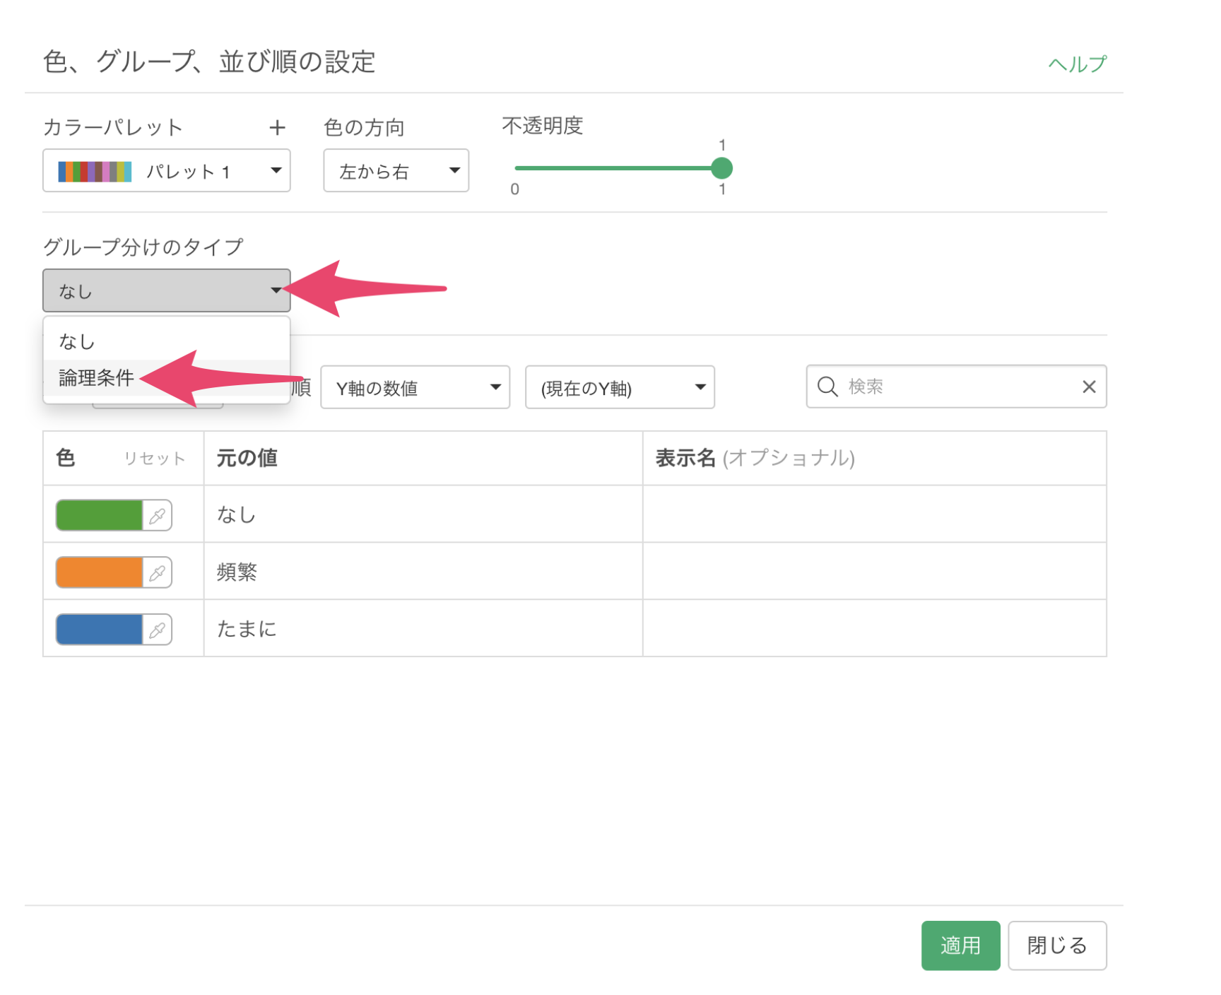Click the green color swatch for なし
This screenshot has width=1221, height=995.
point(99,515)
